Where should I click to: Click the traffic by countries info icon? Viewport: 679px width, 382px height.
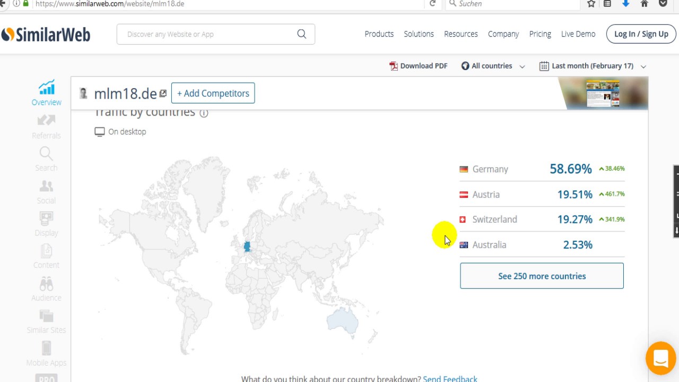204,112
